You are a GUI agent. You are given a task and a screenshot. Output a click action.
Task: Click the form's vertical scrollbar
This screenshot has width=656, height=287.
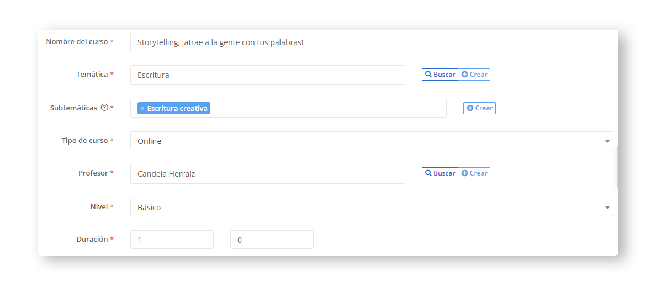[x=617, y=167]
